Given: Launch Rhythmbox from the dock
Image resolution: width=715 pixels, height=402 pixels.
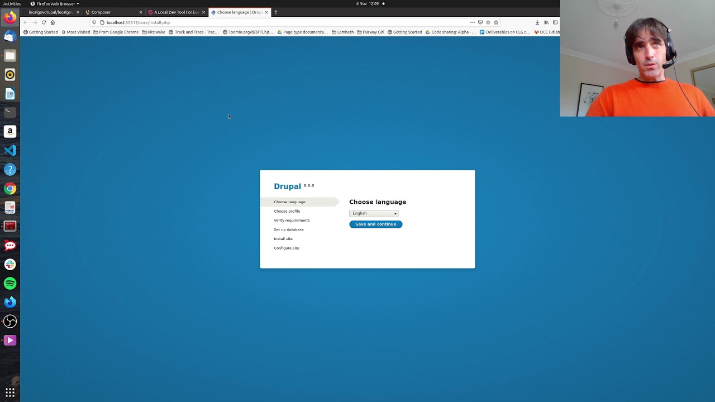Looking at the screenshot, I should click(9, 74).
